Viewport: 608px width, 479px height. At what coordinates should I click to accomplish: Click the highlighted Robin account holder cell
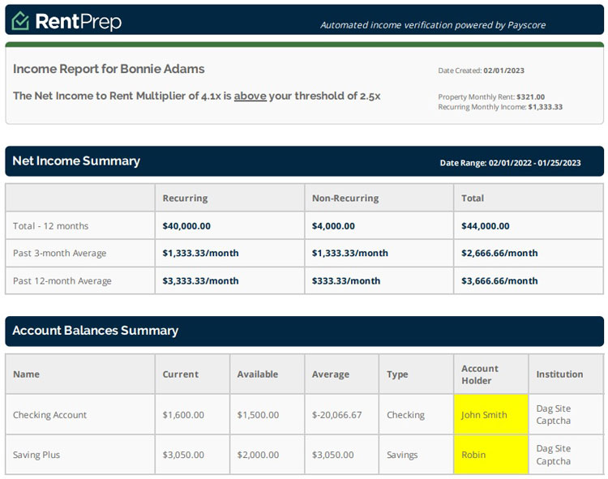coord(473,455)
